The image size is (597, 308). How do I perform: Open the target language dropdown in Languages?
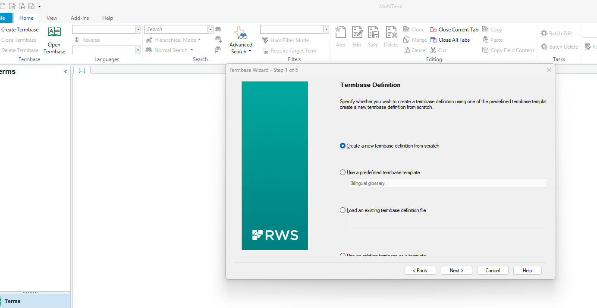[138, 50]
